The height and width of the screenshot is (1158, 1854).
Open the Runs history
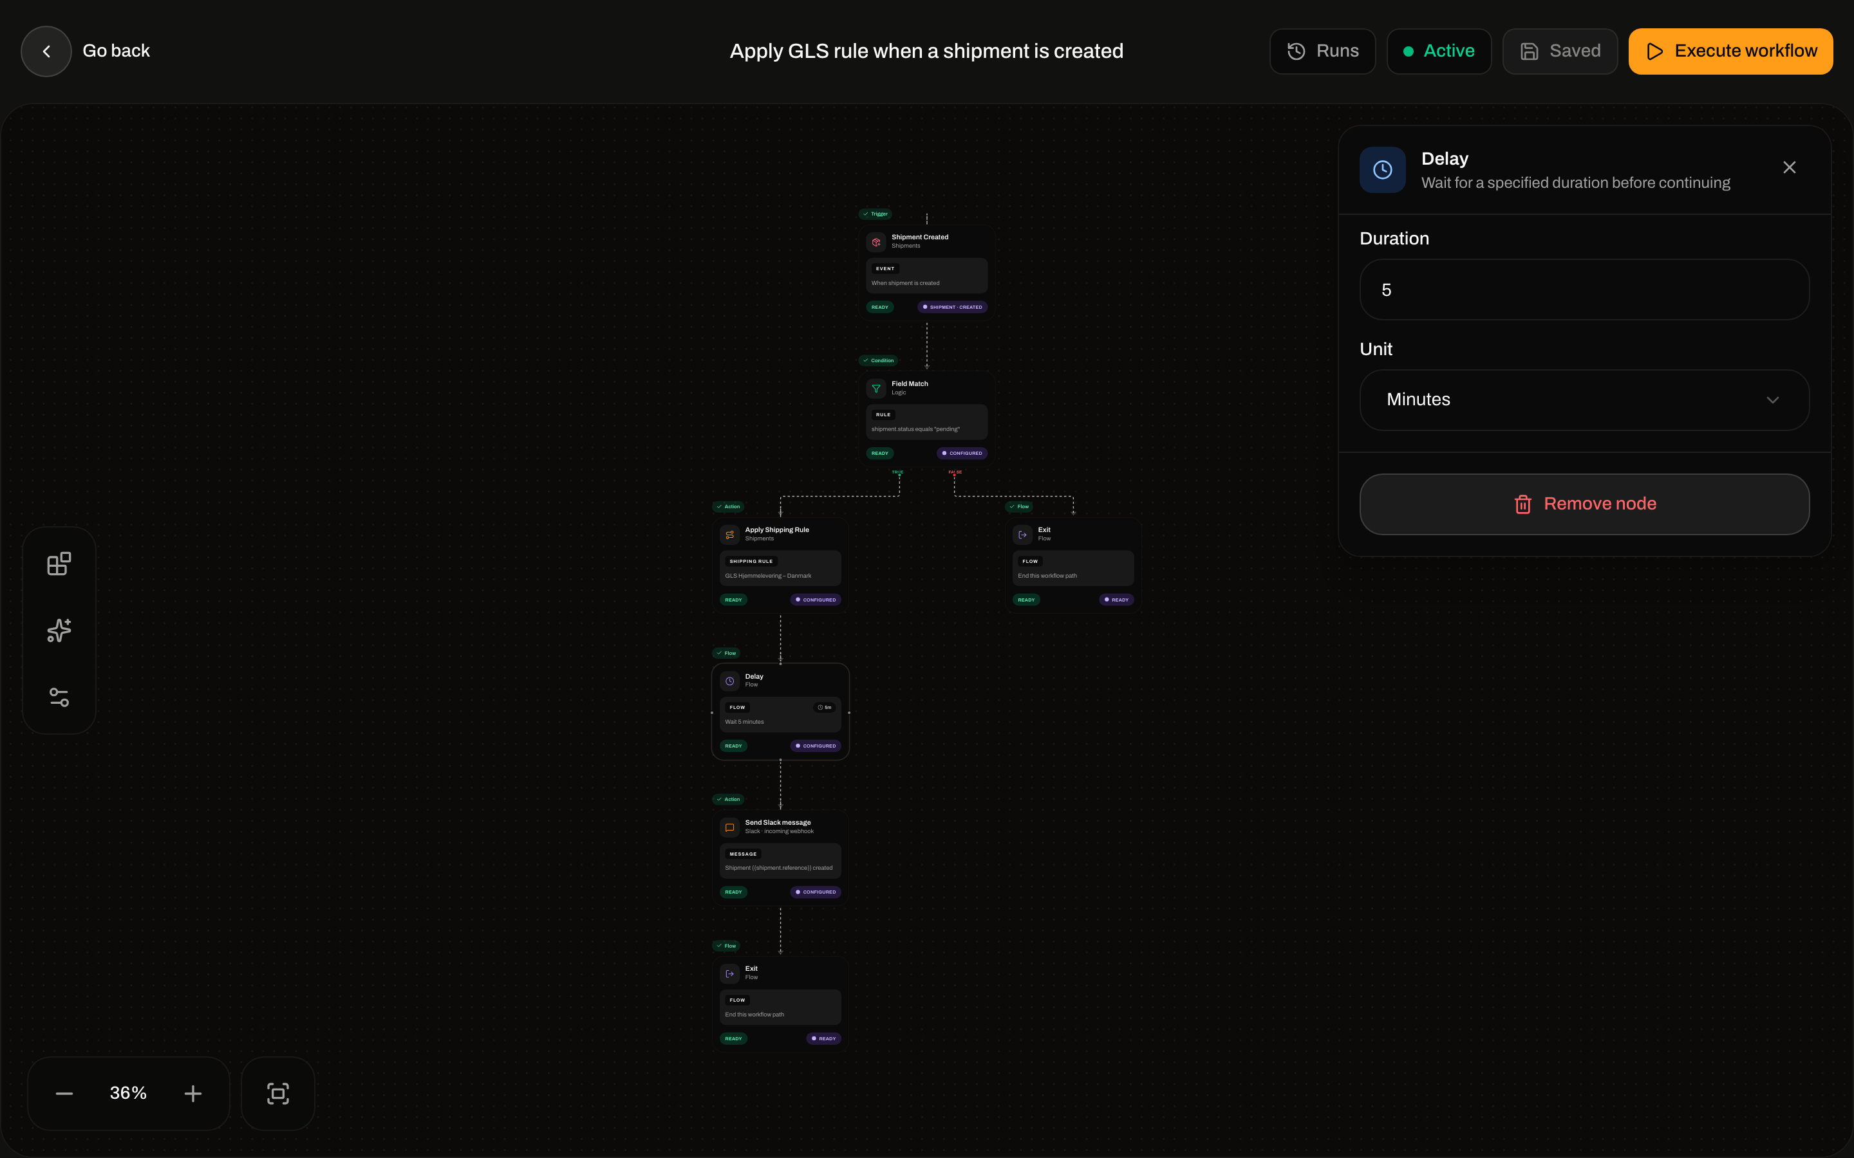pos(1322,51)
